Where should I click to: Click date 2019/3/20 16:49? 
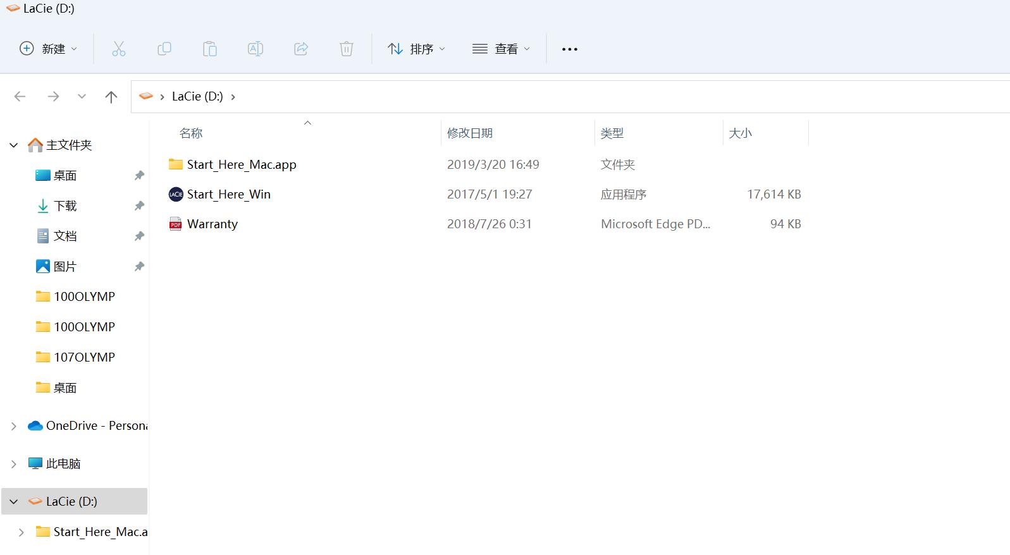point(493,164)
